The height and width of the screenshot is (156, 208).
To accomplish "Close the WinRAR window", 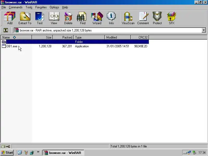I will pyautogui.click(x=205, y=2).
